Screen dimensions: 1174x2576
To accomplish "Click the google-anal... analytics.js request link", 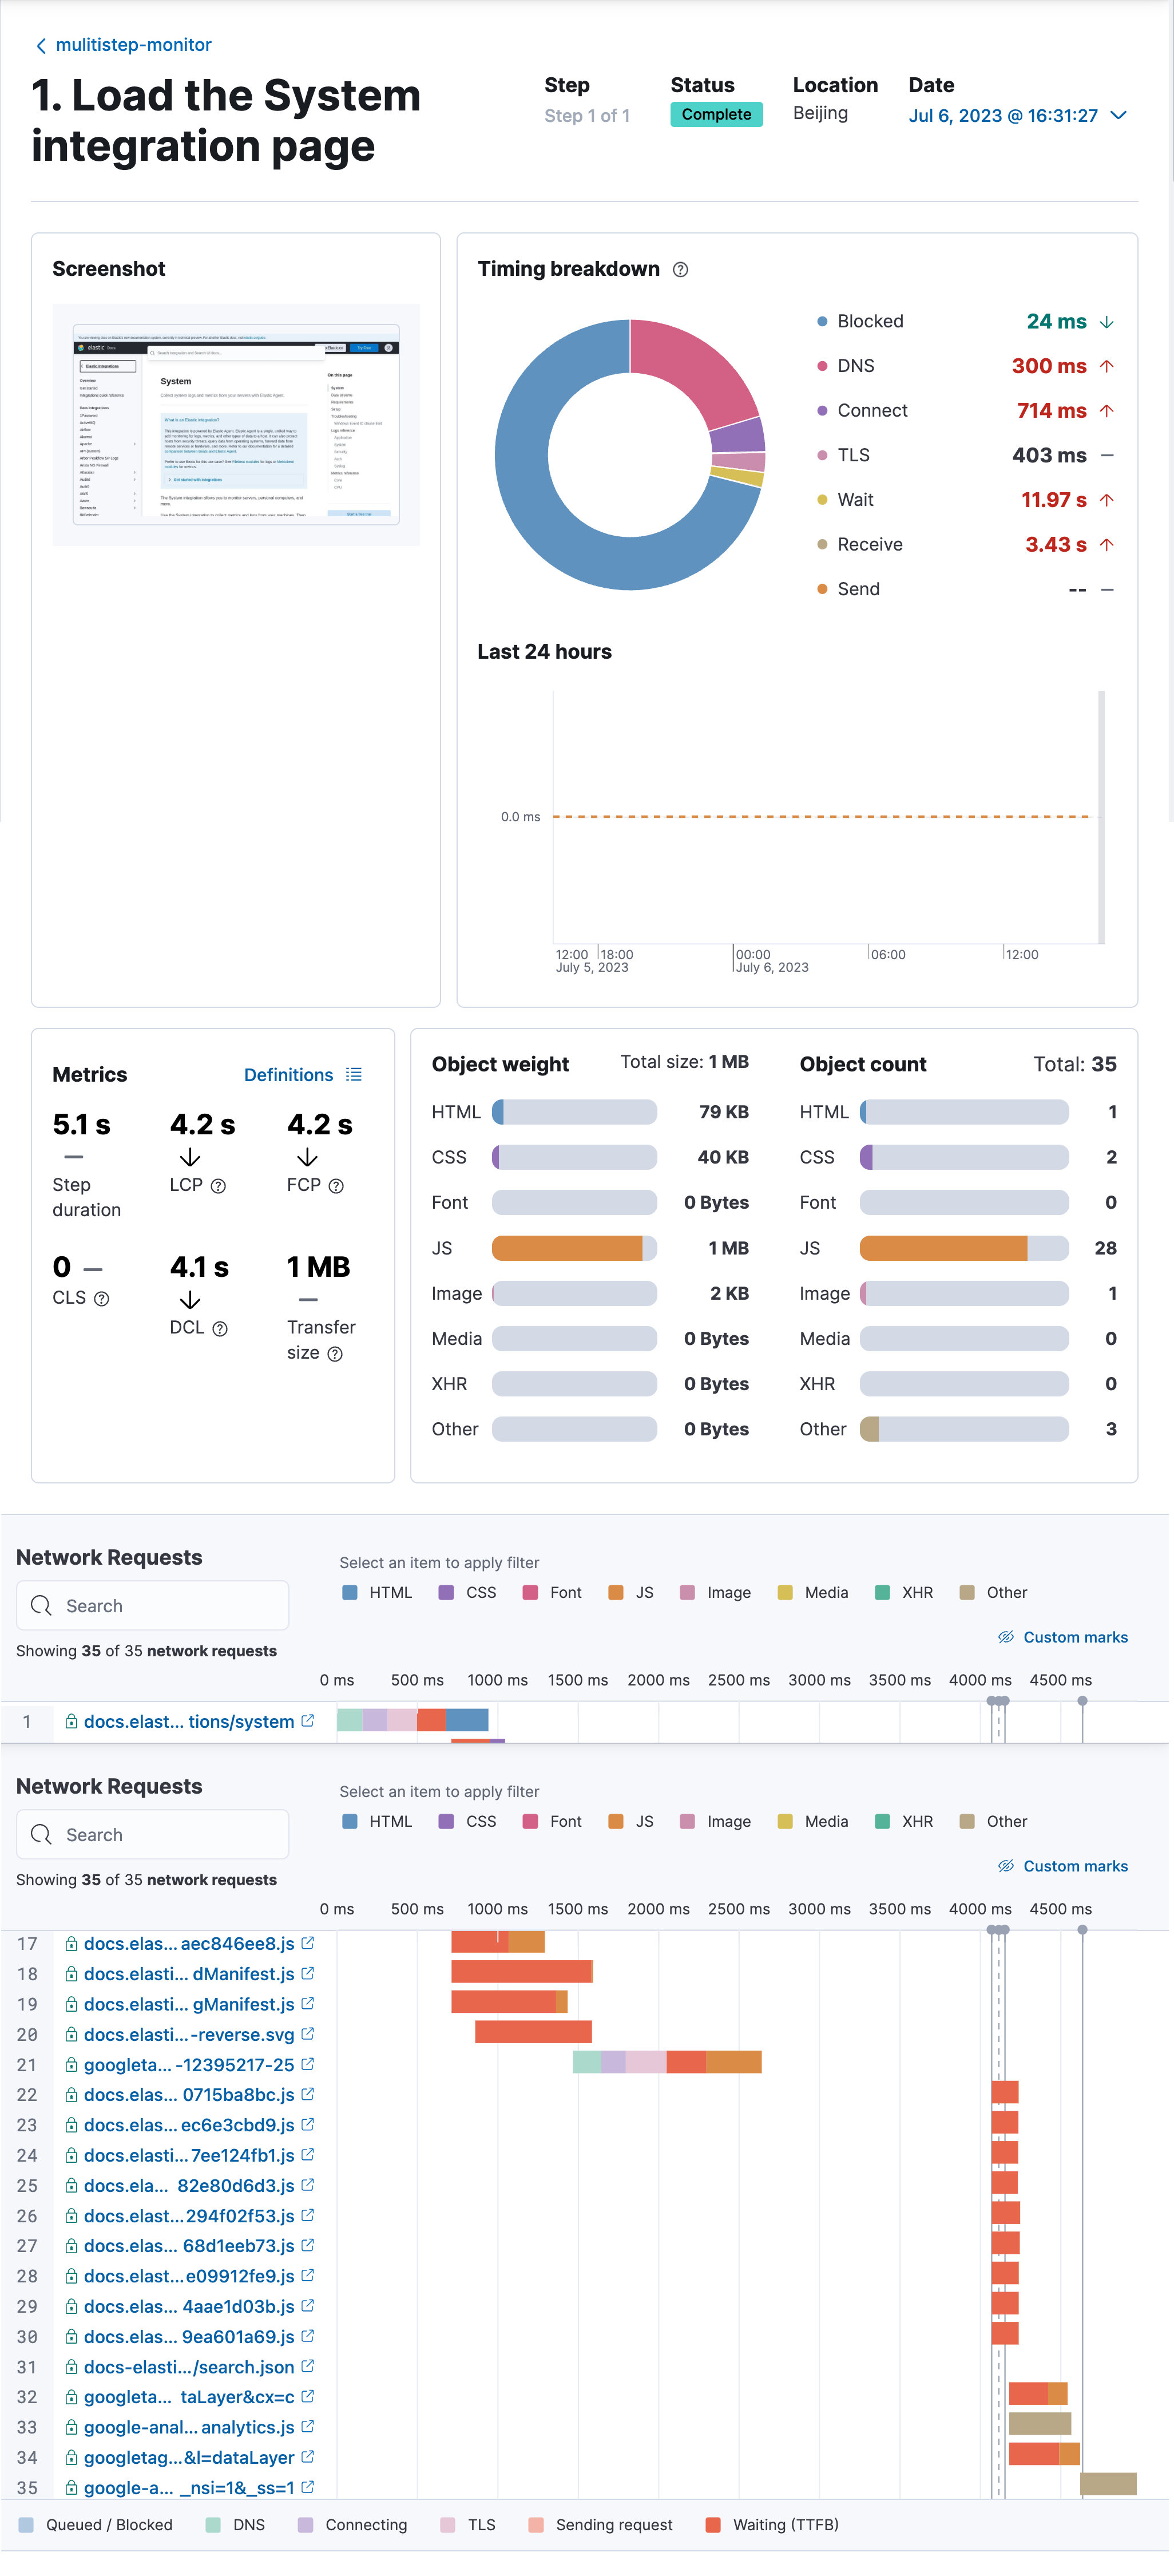I will click(x=188, y=2427).
